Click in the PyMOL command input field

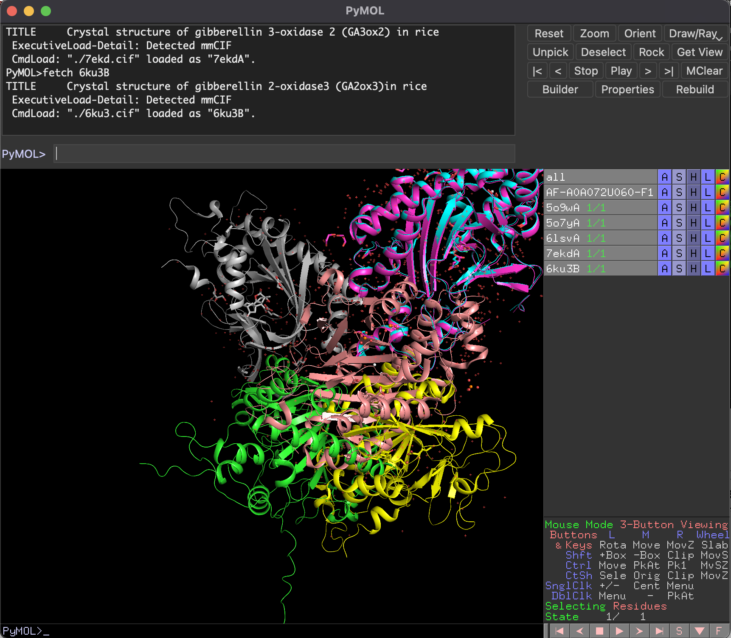[284, 154]
